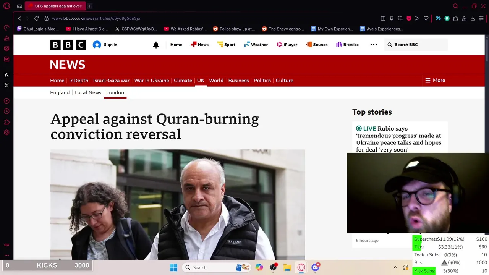The height and width of the screenshot is (275, 489).
Task: Open BBC iPlayer link
Action: coord(287,45)
